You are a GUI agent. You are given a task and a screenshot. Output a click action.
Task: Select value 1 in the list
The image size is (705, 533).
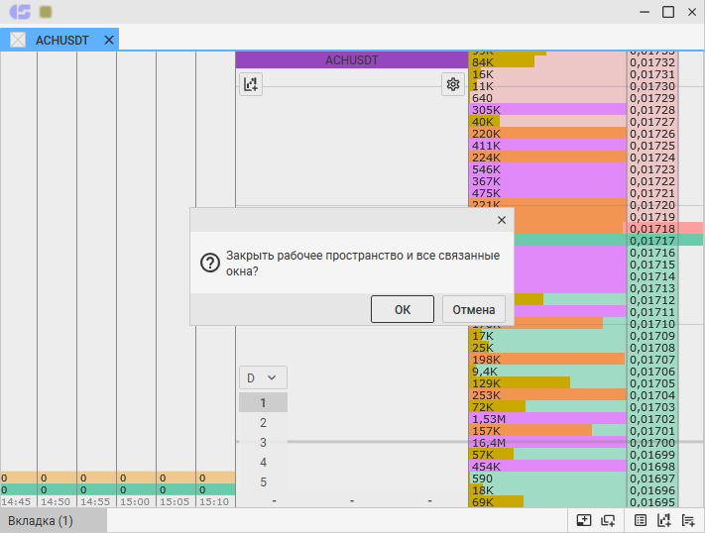pyautogui.click(x=263, y=402)
